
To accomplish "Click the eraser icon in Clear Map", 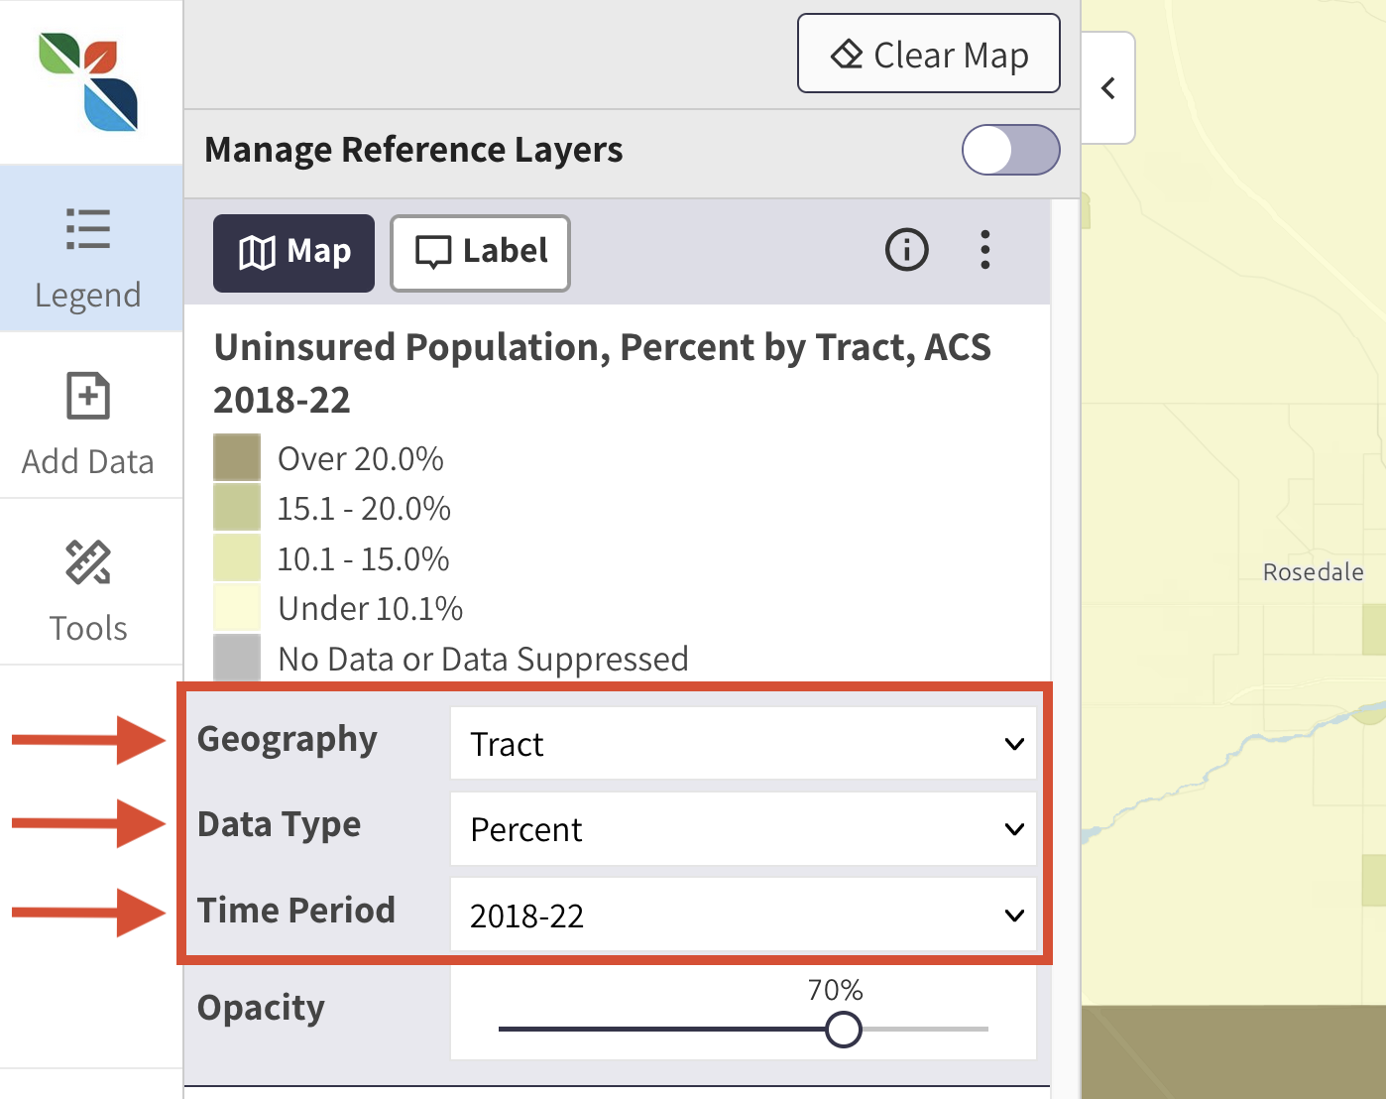I will coord(850,55).
